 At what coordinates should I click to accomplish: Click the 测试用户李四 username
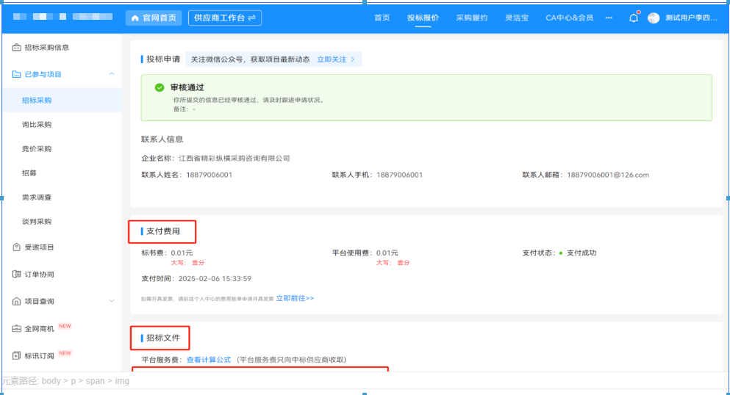pyautogui.click(x=691, y=18)
